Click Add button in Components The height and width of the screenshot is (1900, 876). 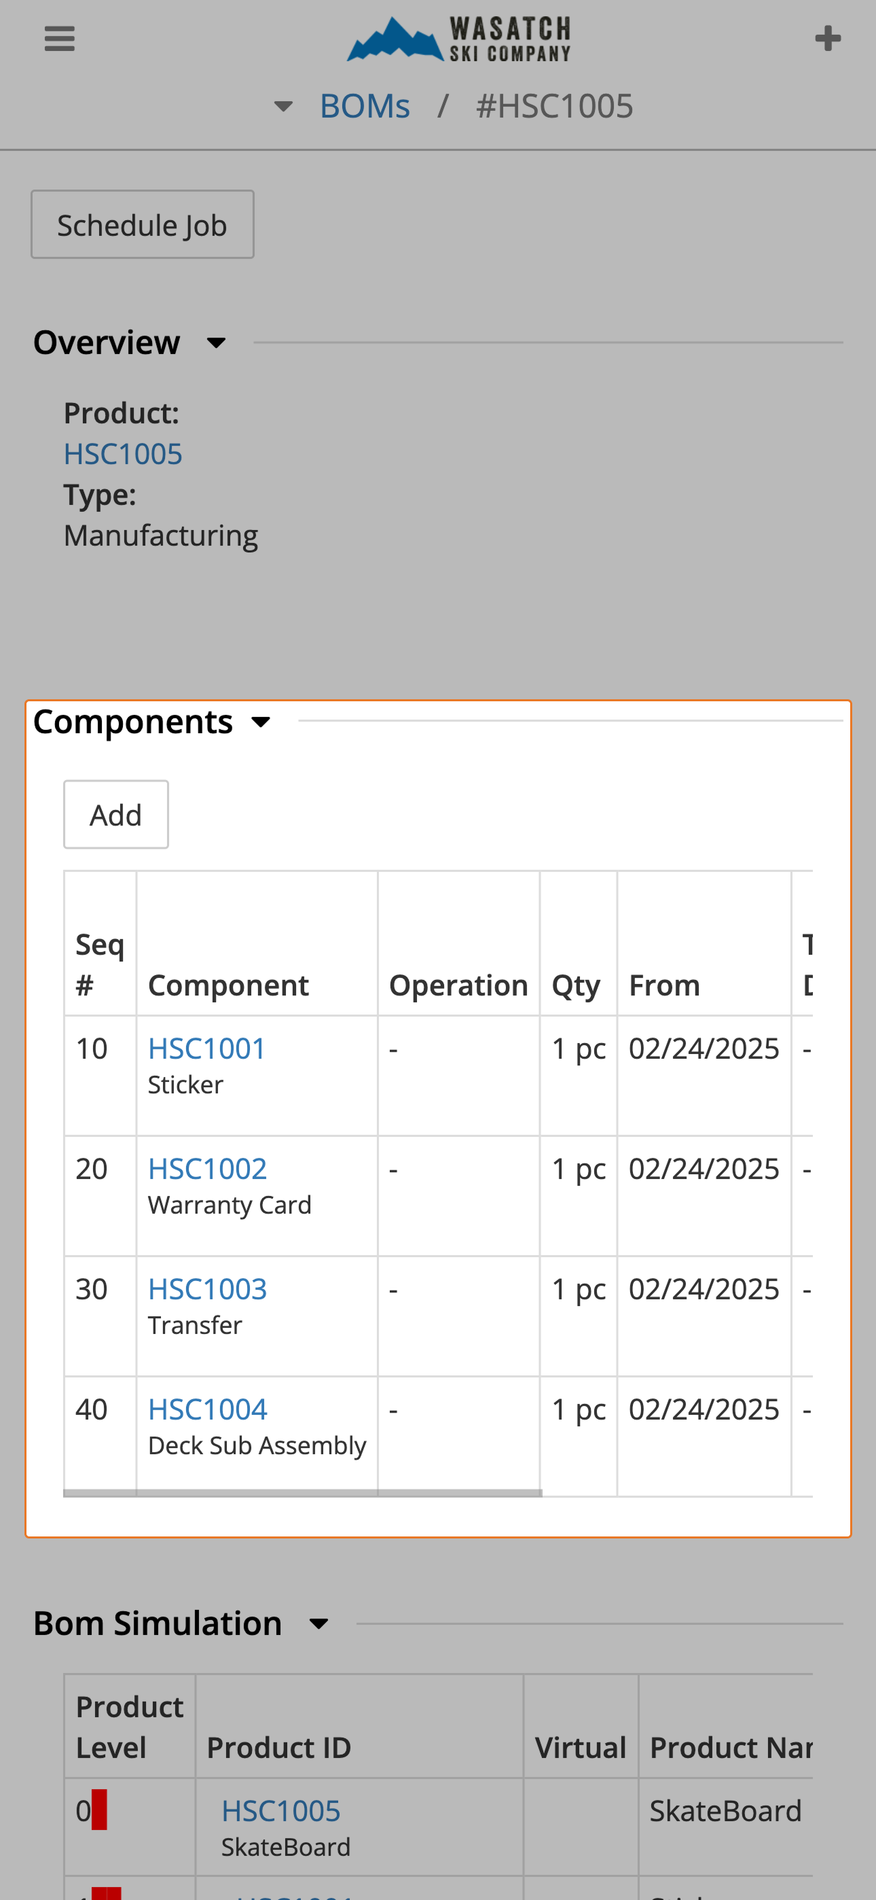(x=115, y=815)
